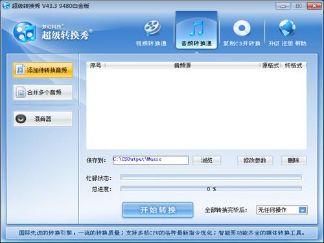Open the 无任何操作 dropdown arrow
This screenshot has height=243, width=324.
(303, 210)
